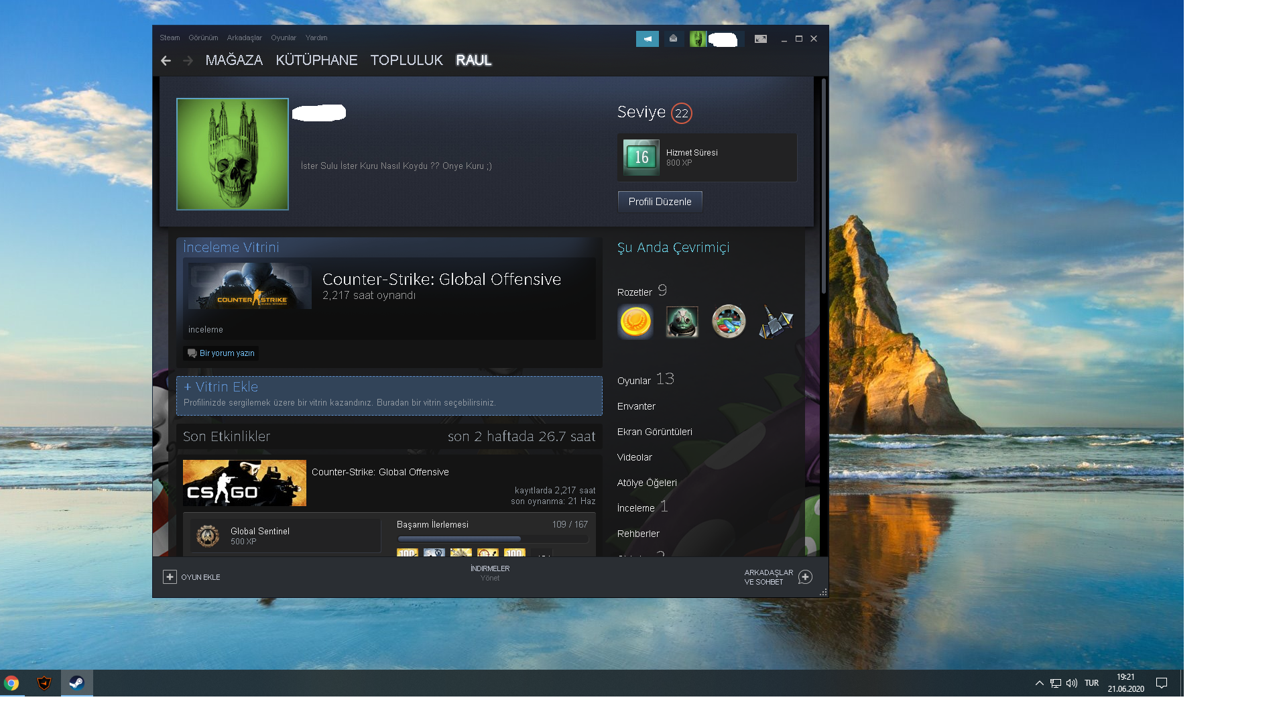
Task: Open the gold coin community badge
Action: click(635, 322)
